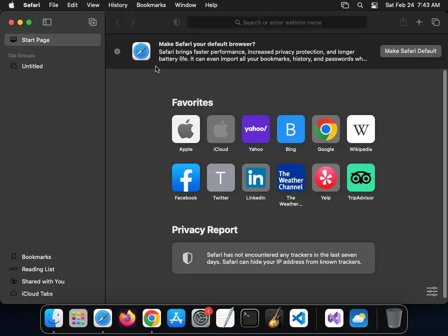448x336 pixels.
Task: Open Visual Studio from the Dock
Action: [x=334, y=318]
